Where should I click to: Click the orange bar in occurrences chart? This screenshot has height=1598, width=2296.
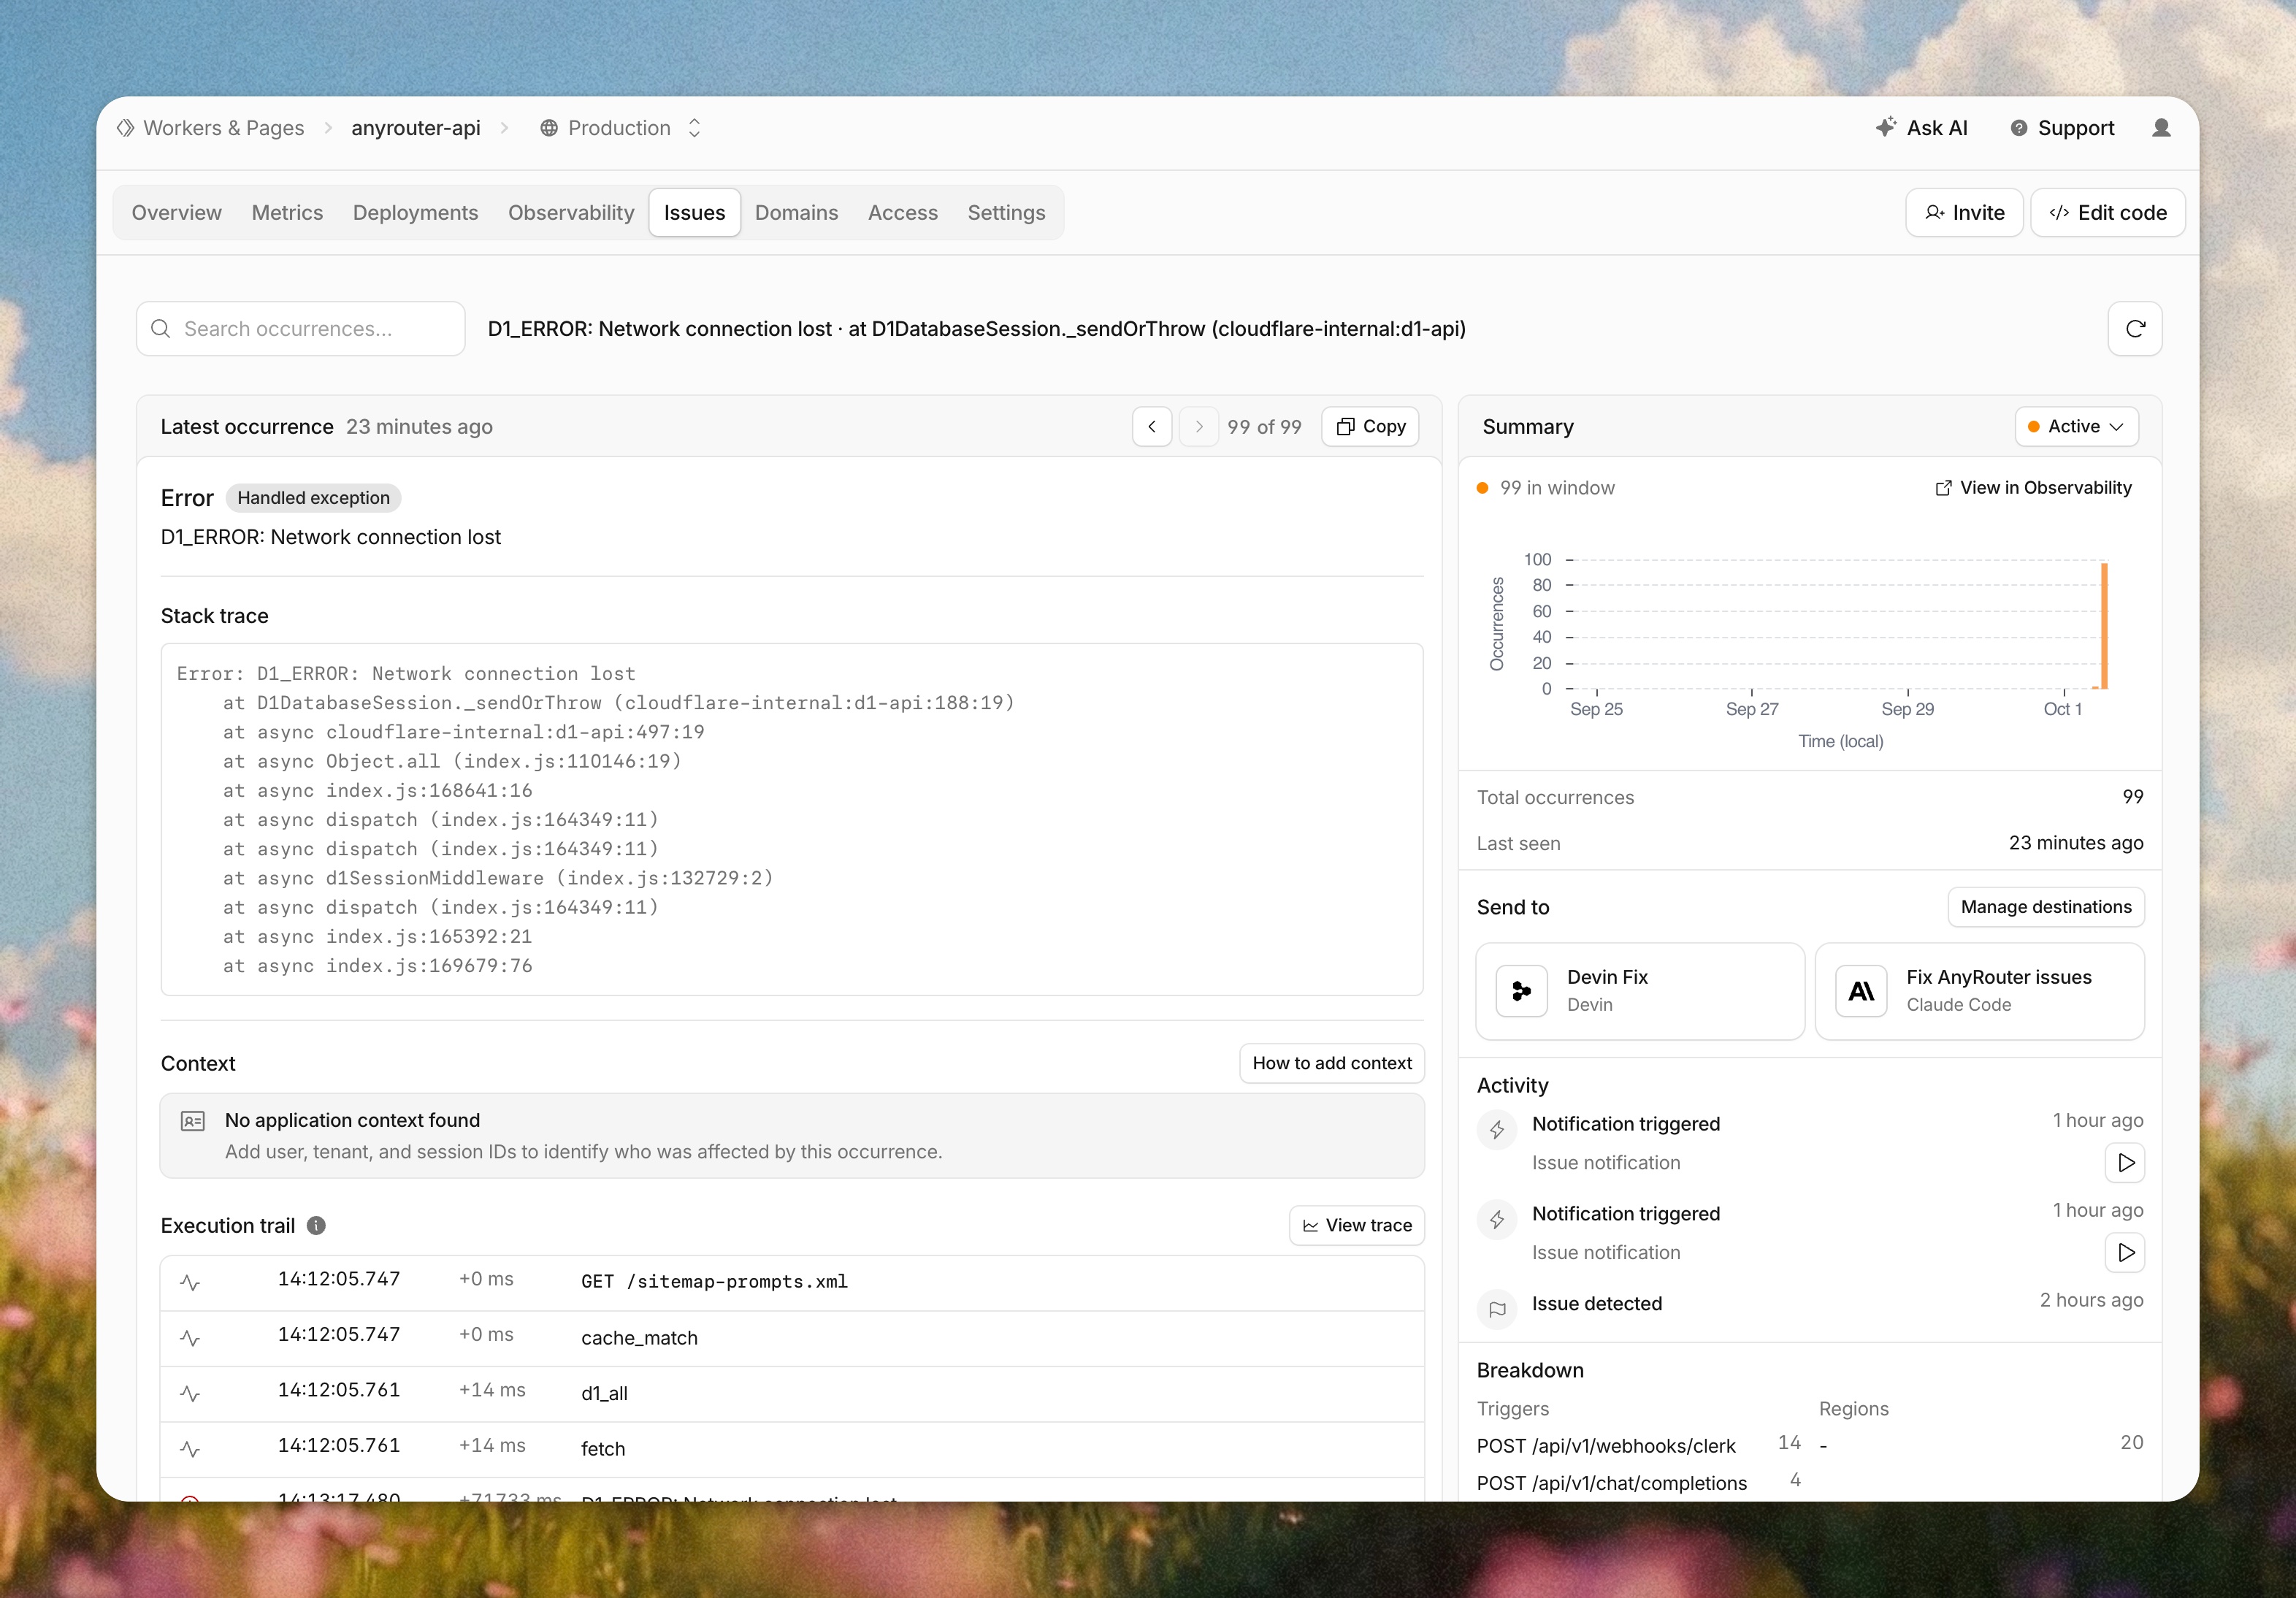pyautogui.click(x=2104, y=626)
